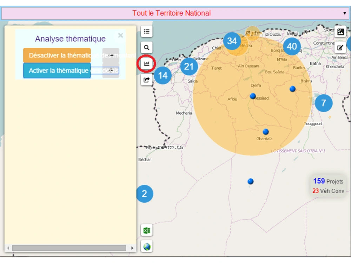Open the list view icon
Viewport: 351px width, 263px height.
147,32
